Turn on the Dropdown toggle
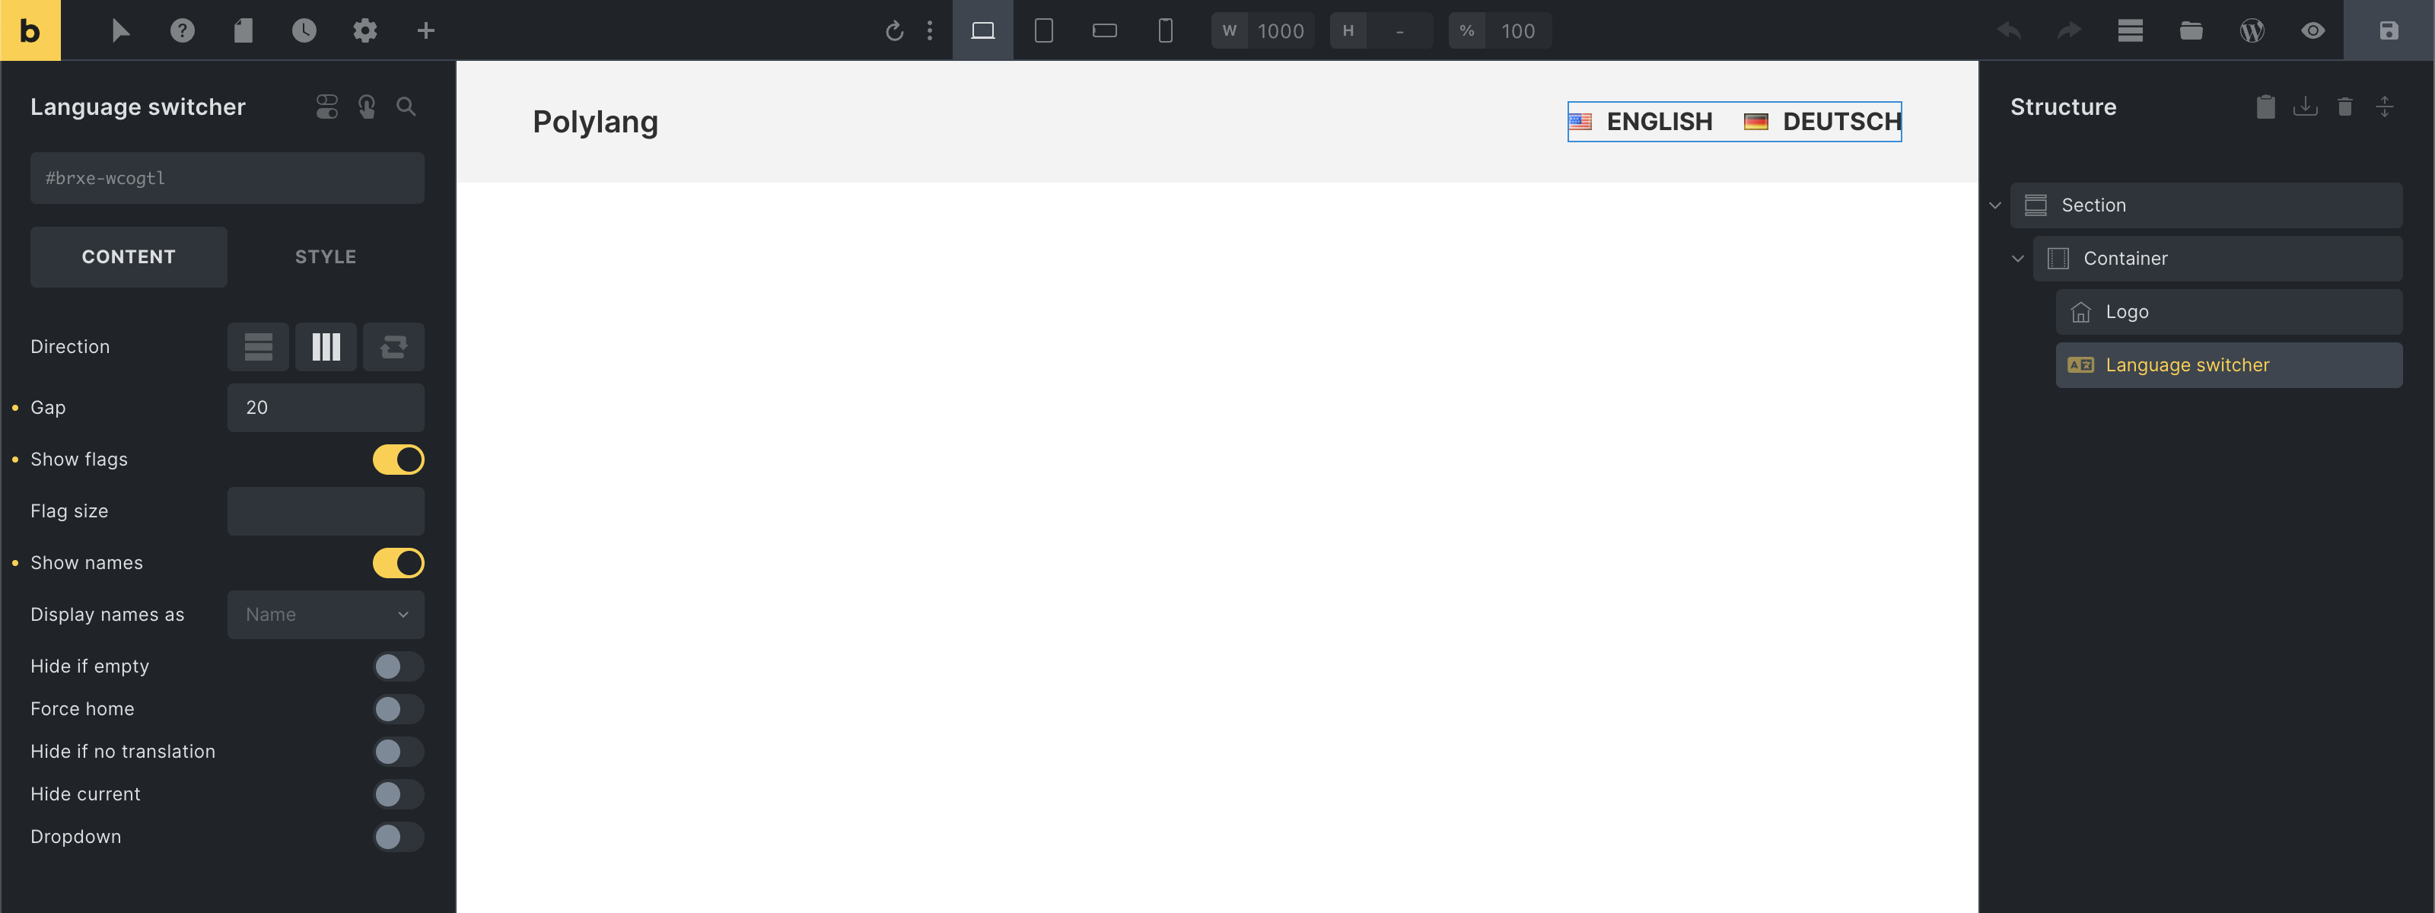This screenshot has height=913, width=2435. coord(398,836)
